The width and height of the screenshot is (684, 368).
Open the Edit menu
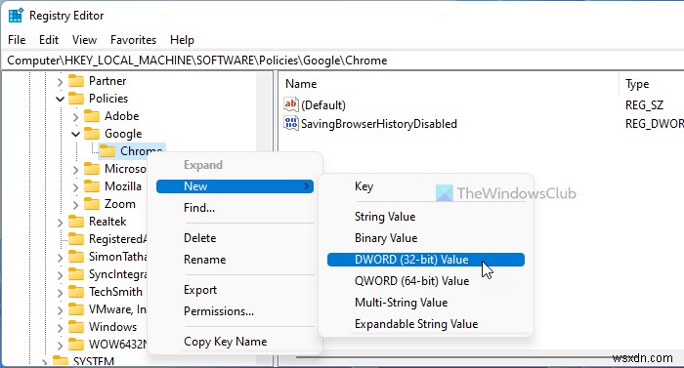click(49, 40)
